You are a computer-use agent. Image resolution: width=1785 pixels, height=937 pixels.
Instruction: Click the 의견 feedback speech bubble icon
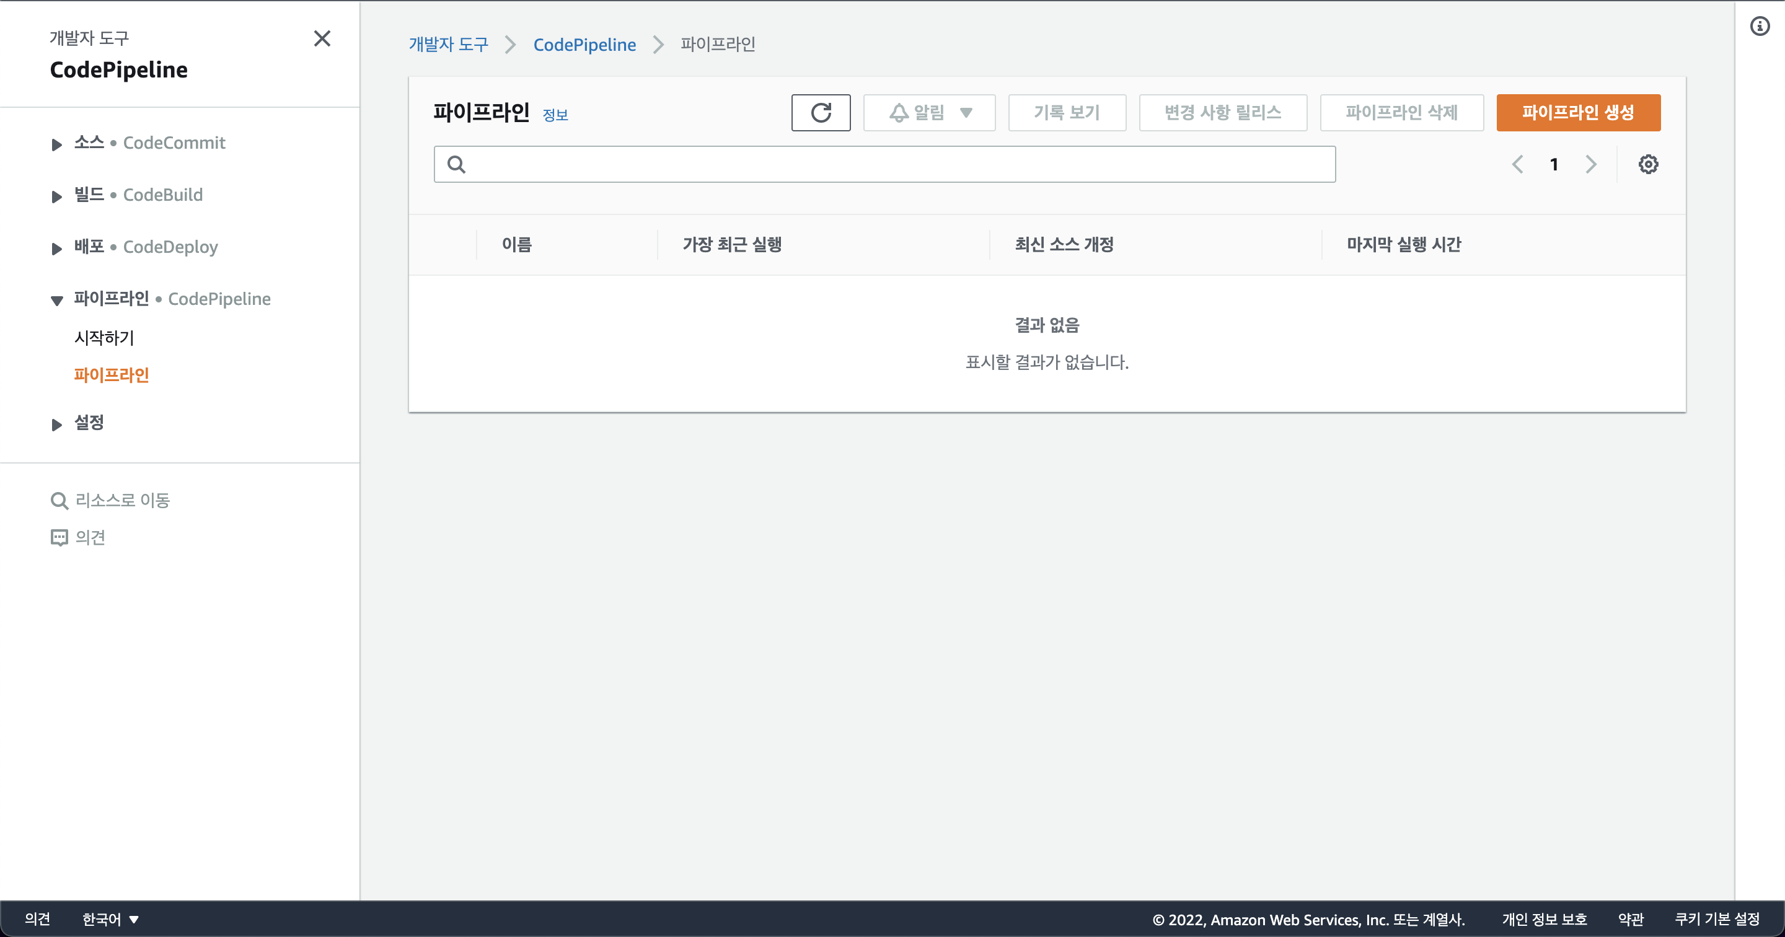(x=59, y=538)
